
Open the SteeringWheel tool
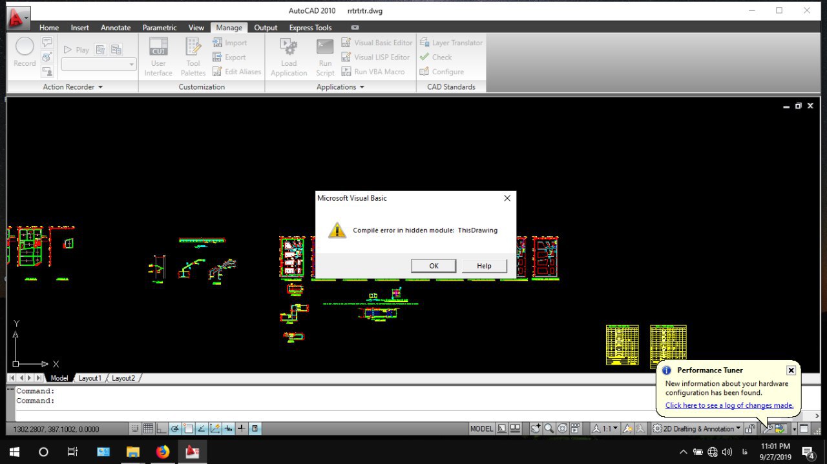(562, 429)
